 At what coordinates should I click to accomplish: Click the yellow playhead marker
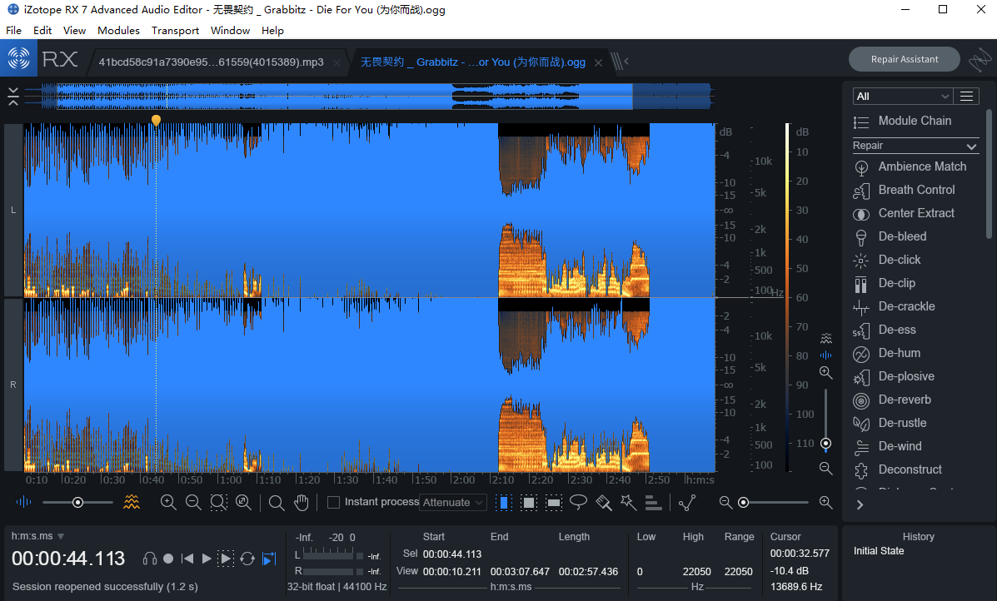pos(156,119)
